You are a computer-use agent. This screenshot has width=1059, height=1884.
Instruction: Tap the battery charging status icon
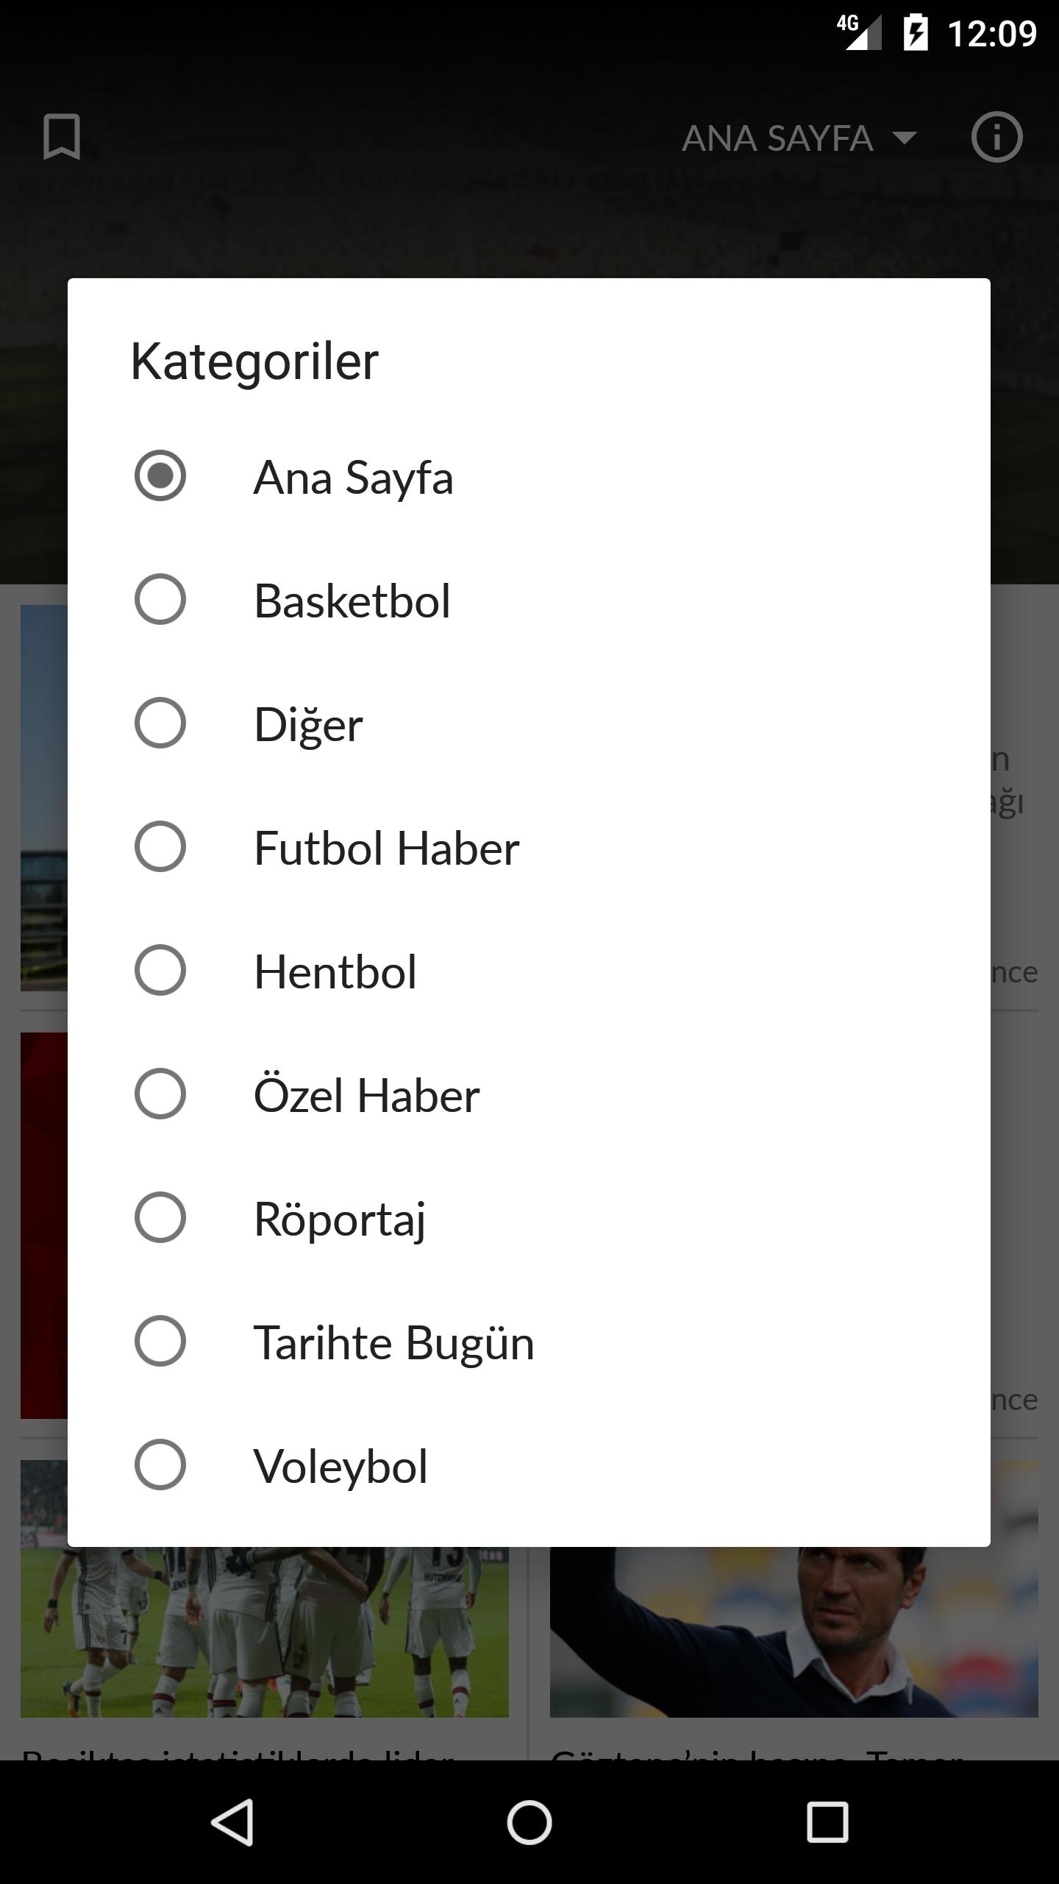coord(916,33)
